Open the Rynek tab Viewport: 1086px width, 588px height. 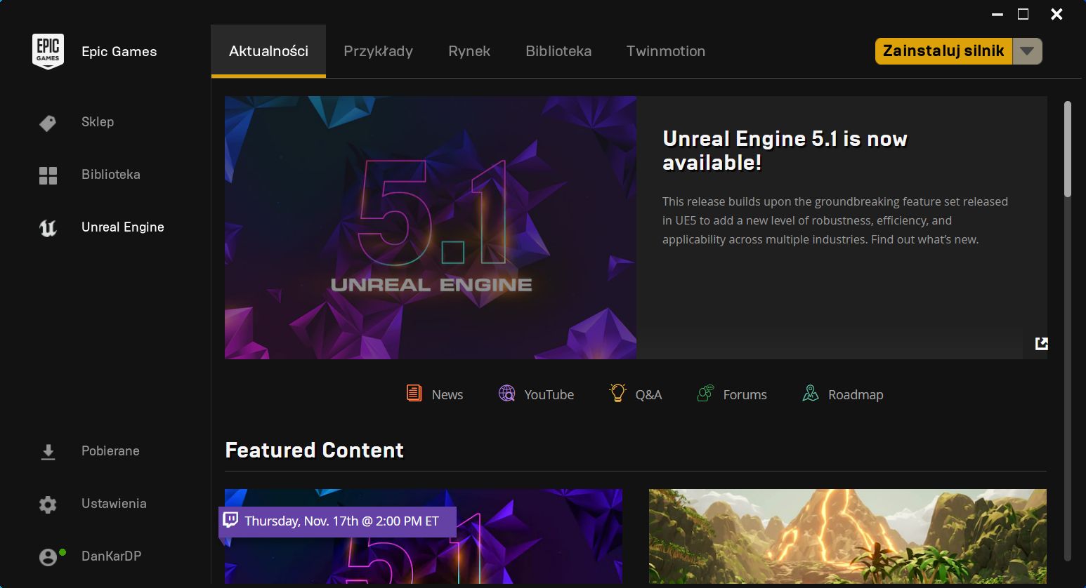(x=469, y=51)
